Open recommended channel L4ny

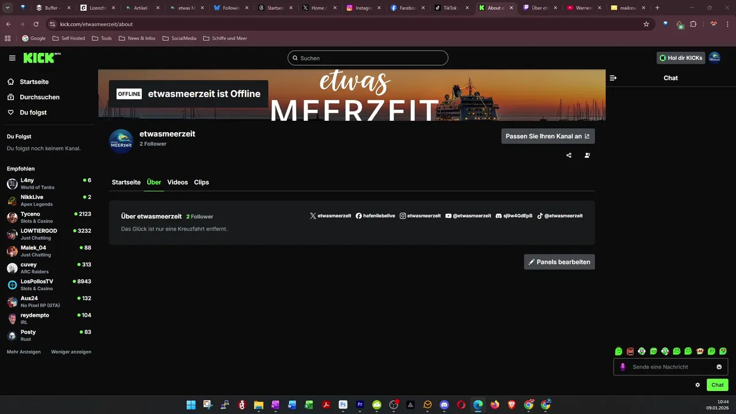coord(49,183)
